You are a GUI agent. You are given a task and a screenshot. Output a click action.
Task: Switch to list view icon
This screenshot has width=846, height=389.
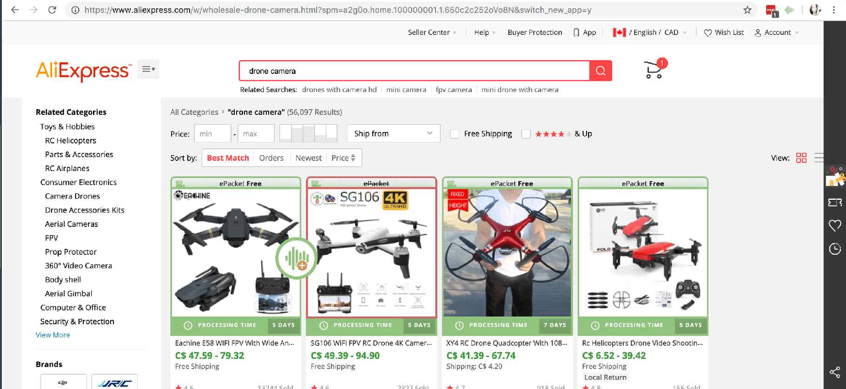(819, 158)
